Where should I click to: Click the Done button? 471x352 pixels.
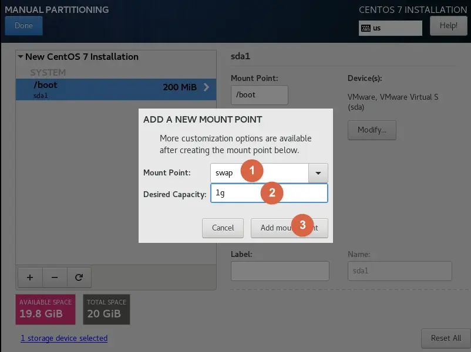23,25
